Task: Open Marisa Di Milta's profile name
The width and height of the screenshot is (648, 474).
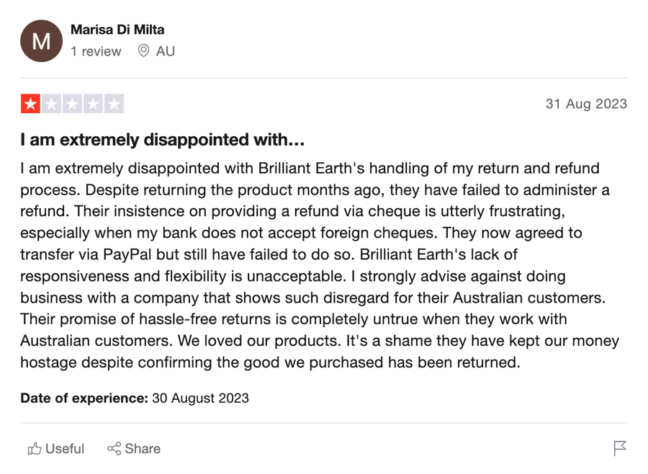Action: (117, 30)
